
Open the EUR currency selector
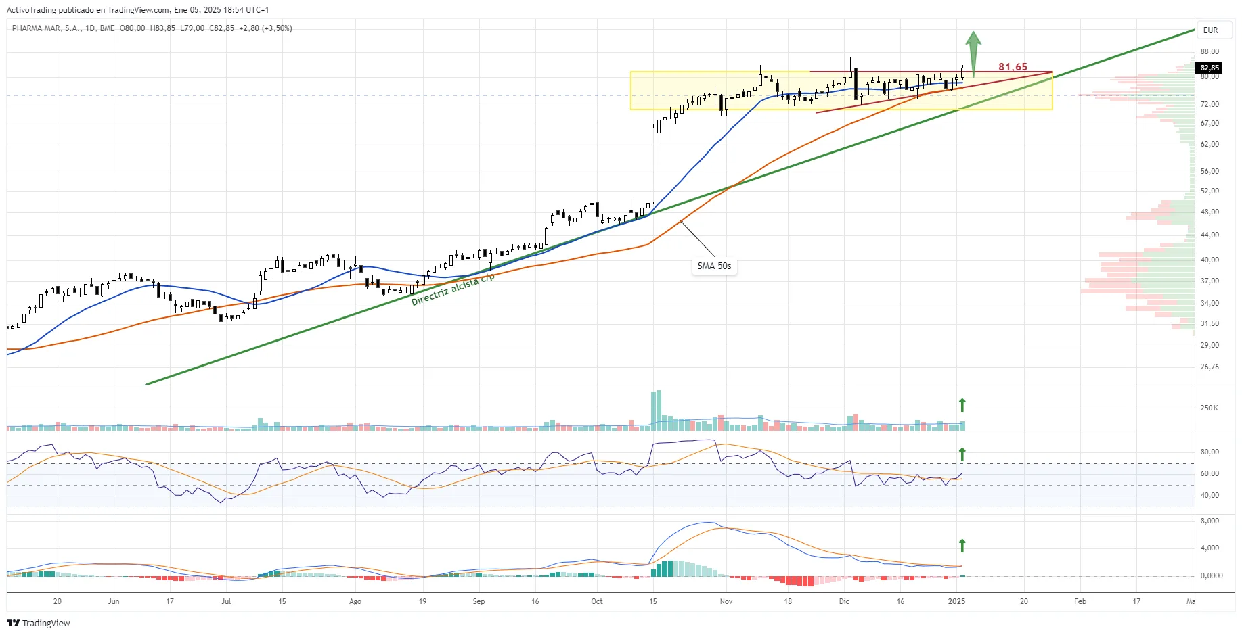1210,30
